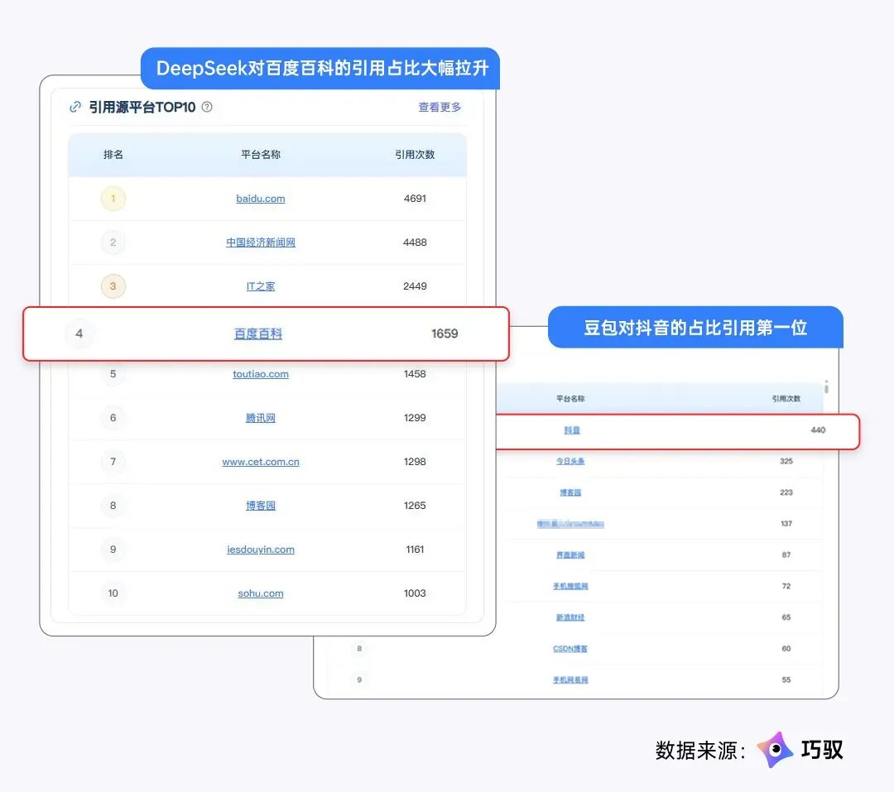Screen dimensions: 894x792
Task: Open the iesdouyin.com link
Action: (x=261, y=550)
